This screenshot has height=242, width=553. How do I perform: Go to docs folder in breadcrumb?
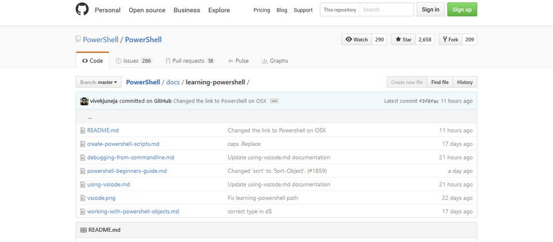(173, 82)
